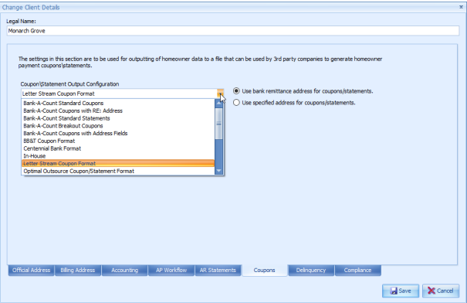Click the Legal Name input field
This screenshot has width=467, height=303.
pos(233,31)
